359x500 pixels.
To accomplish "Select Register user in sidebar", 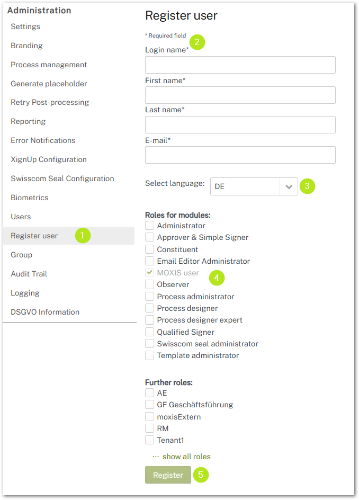I will coord(34,236).
